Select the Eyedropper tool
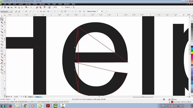Screen dimensions: 193x108 (2, 63)
